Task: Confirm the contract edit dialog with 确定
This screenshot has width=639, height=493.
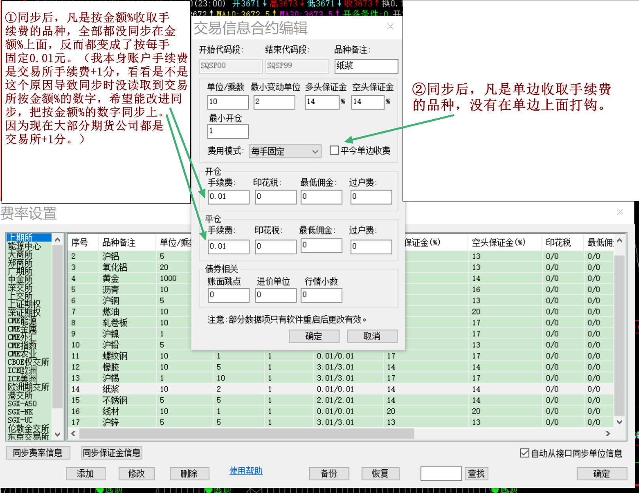Action: 314,336
